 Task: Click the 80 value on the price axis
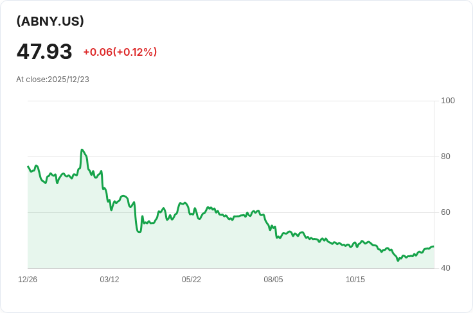click(445, 156)
